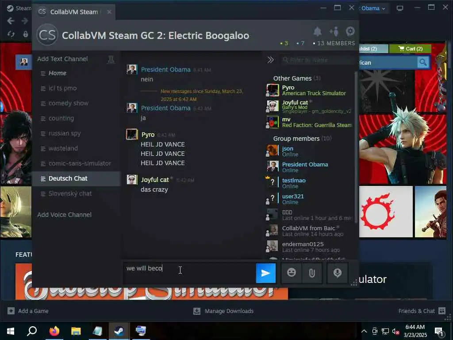Go forward in Steam window
Viewport: 453px width, 340px height.
click(x=25, y=21)
